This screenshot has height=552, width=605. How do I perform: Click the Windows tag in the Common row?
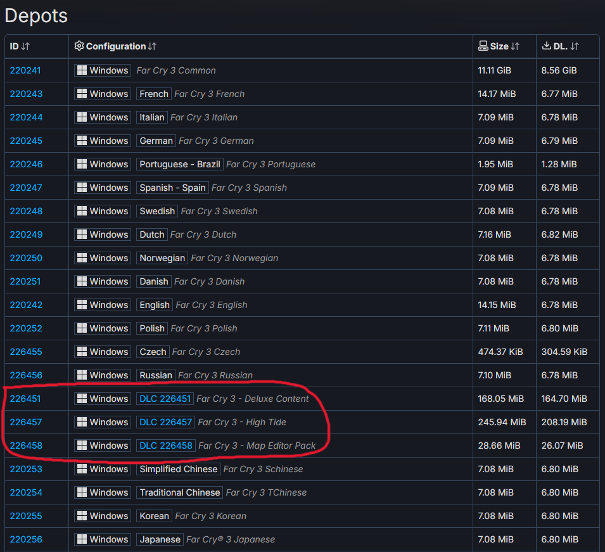[103, 70]
